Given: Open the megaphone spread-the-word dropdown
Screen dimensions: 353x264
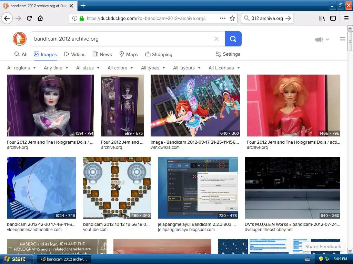Looking at the screenshot, I should click(322, 40).
